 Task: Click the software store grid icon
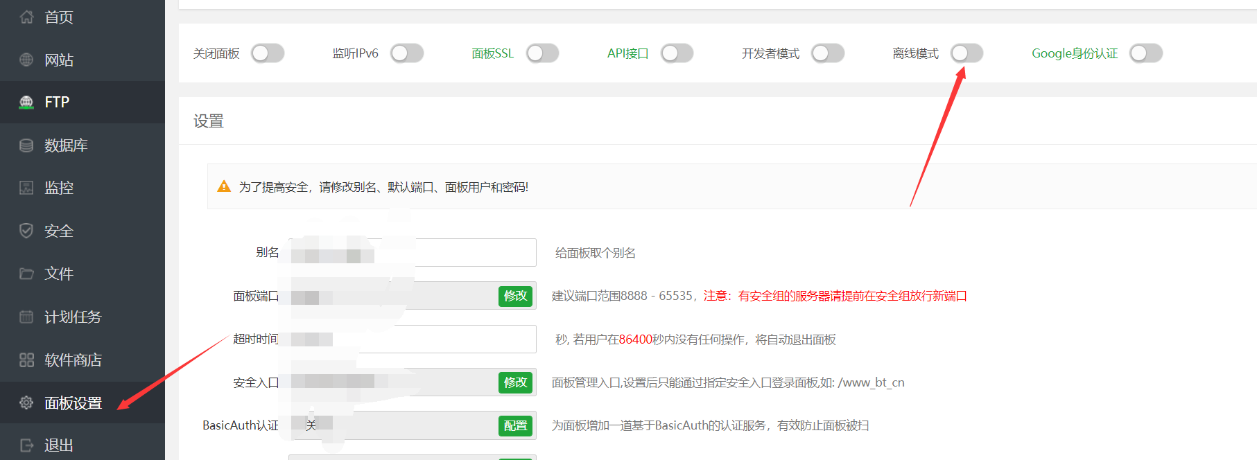pos(26,360)
